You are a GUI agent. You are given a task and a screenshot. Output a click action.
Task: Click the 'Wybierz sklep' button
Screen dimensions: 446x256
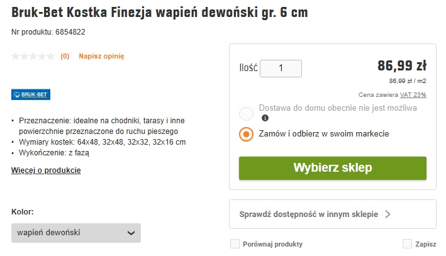332,168
